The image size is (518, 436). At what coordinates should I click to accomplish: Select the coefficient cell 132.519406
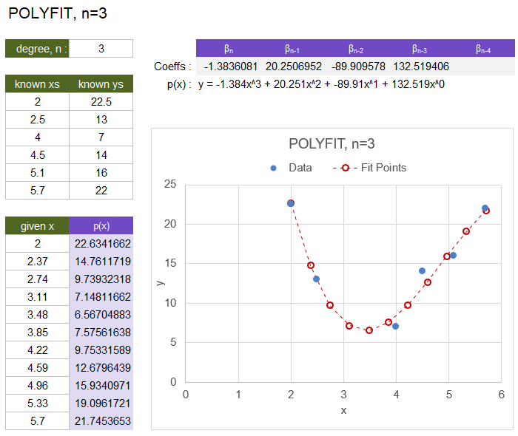click(x=420, y=67)
